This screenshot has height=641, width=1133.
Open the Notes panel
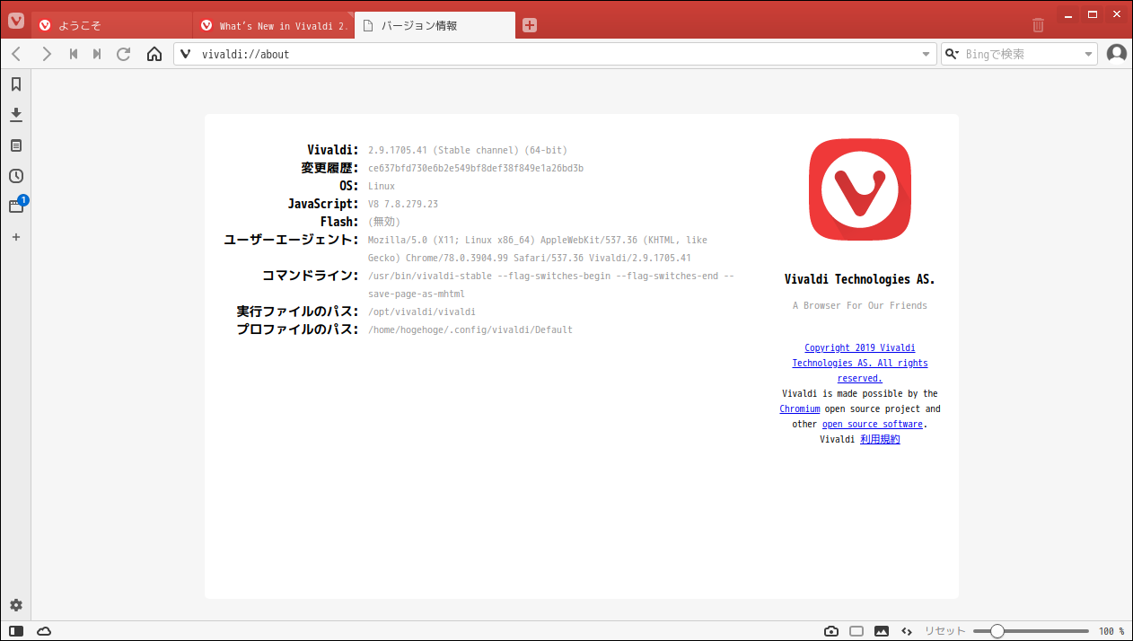pyautogui.click(x=15, y=145)
